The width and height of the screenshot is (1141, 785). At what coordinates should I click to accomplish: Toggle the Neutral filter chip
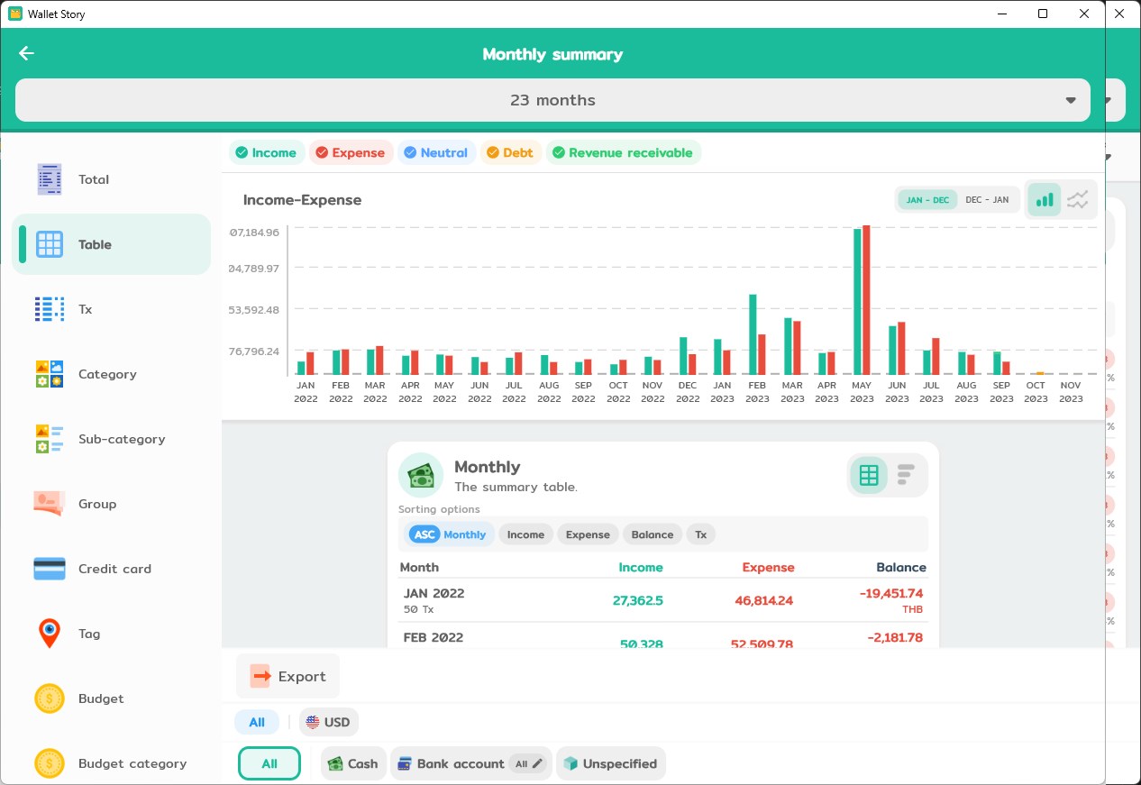(x=436, y=152)
